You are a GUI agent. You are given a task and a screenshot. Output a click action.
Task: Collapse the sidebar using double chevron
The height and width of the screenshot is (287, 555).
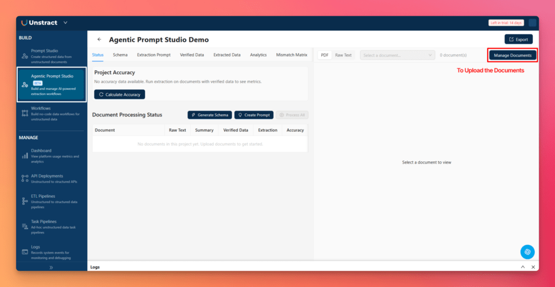click(51, 267)
